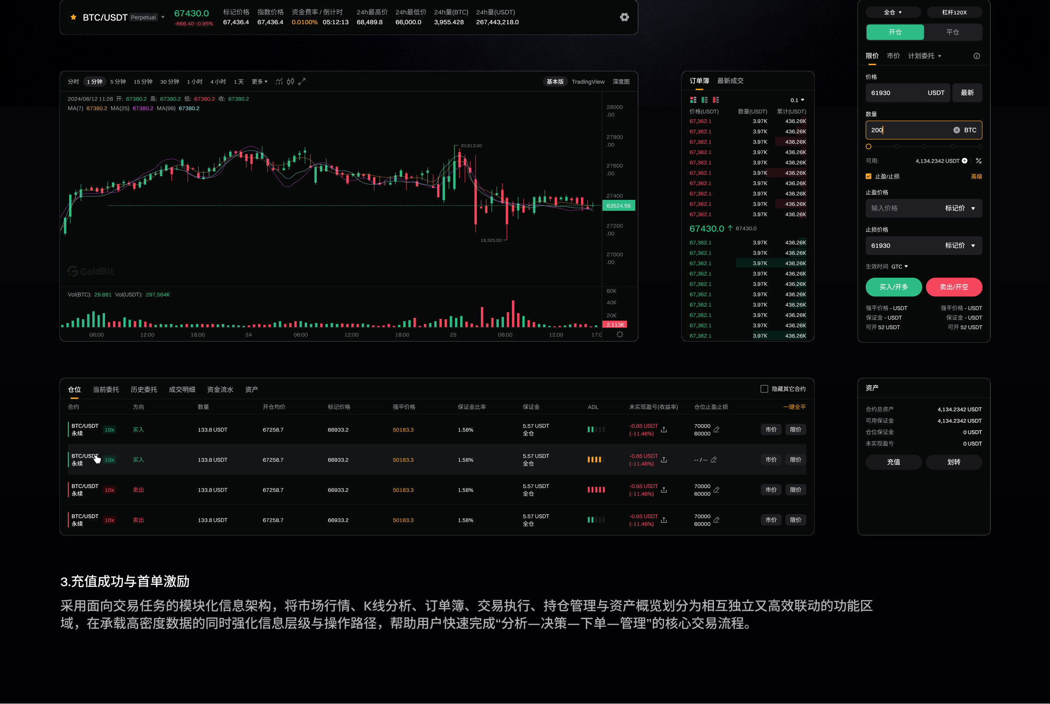Screen dimensions: 1050x704
Task: Click 限价 close button in last 卖出 row
Action: click(x=795, y=520)
